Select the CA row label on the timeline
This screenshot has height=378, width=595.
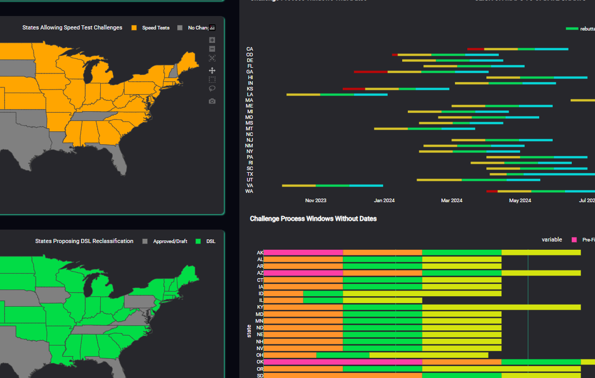tap(250, 49)
